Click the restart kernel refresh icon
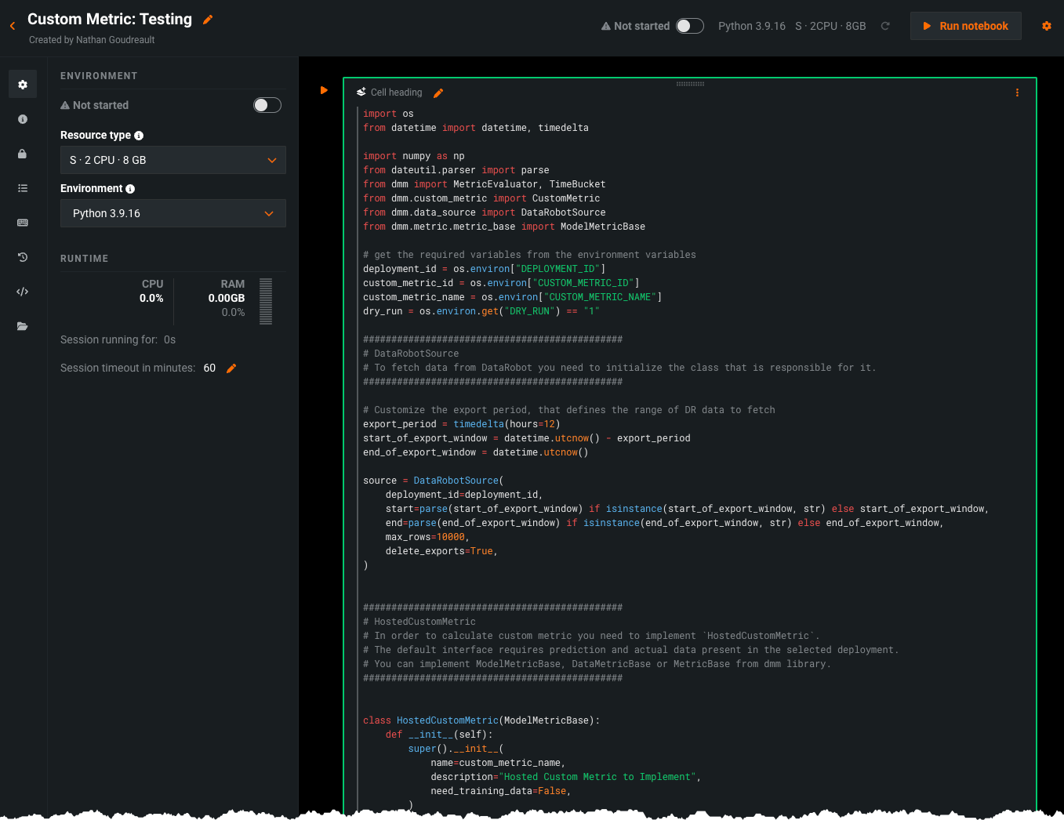Image resolution: width=1064 pixels, height=820 pixels. (x=885, y=26)
